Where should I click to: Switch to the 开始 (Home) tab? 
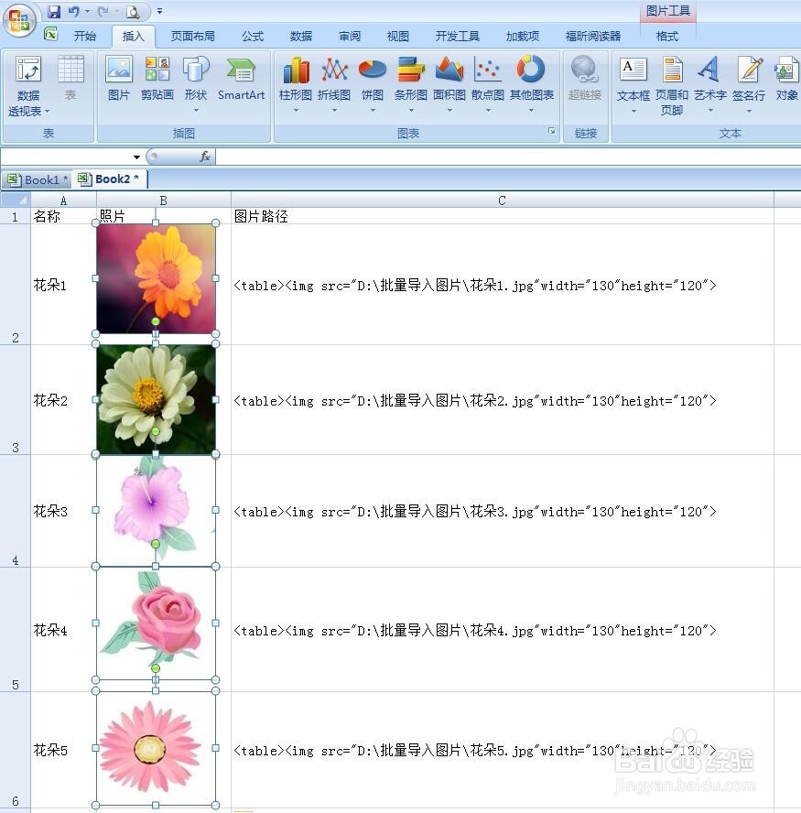click(85, 37)
